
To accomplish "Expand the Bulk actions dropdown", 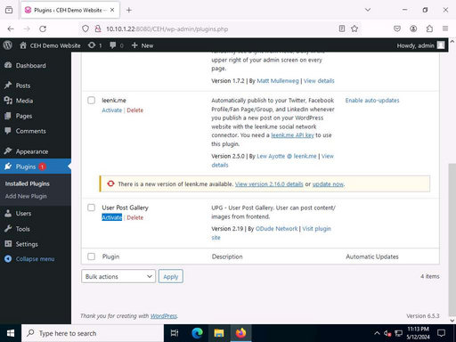I will [118, 276].
